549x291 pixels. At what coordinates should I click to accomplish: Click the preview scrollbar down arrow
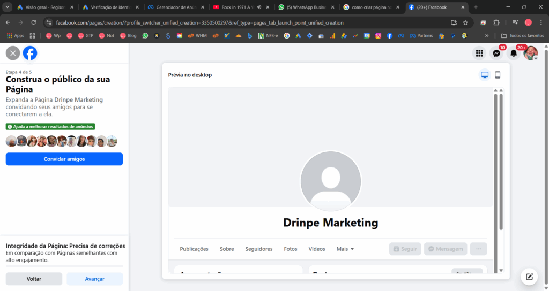(x=501, y=270)
